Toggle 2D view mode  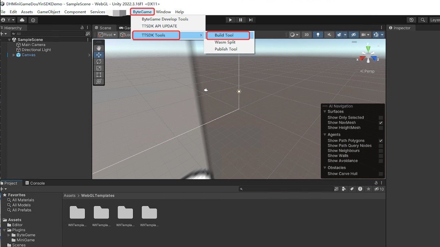click(x=306, y=35)
